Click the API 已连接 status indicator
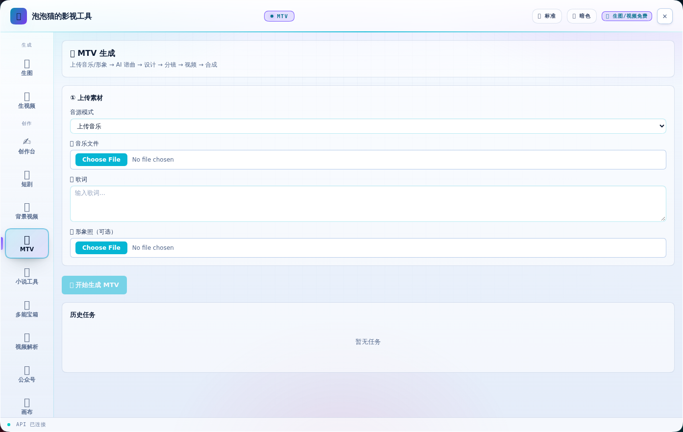Viewport: 683px width, 432px height. point(26,425)
